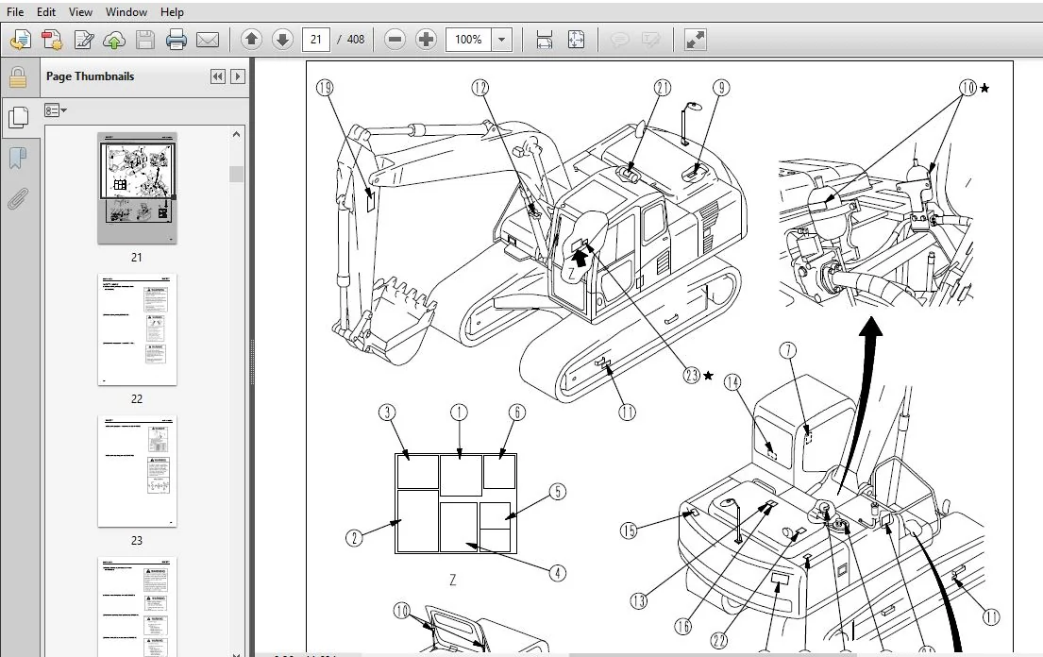
Task: Expand the panel with right arrow button
Action: tap(238, 76)
